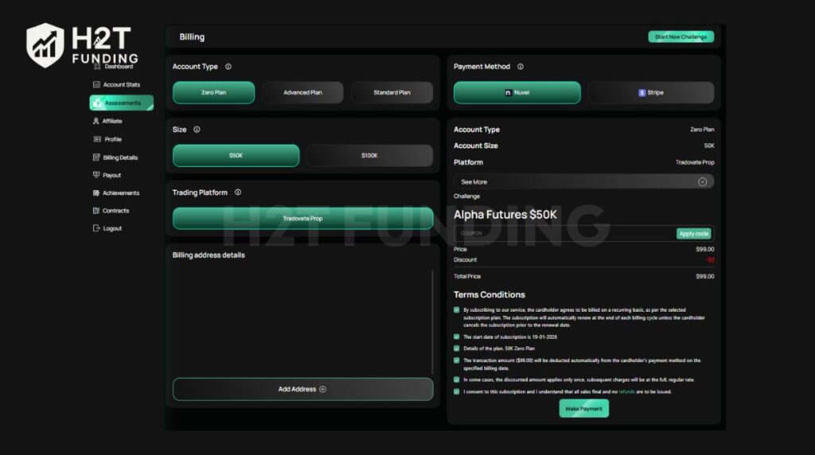Click the billing address scrollbar

[432, 321]
